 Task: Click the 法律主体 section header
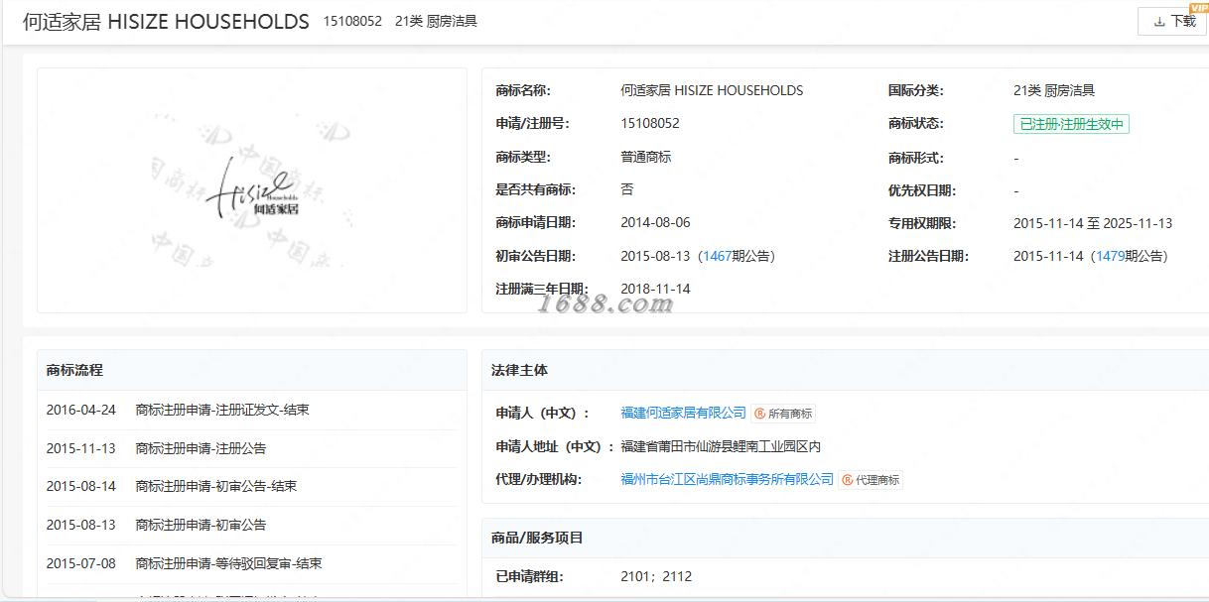[845, 370]
